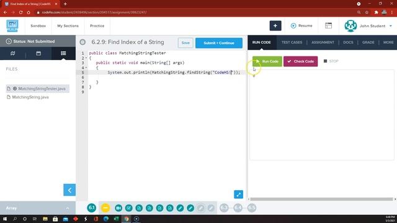
Task: Jump to greyed module 6.3 circle
Action: click(x=224, y=208)
